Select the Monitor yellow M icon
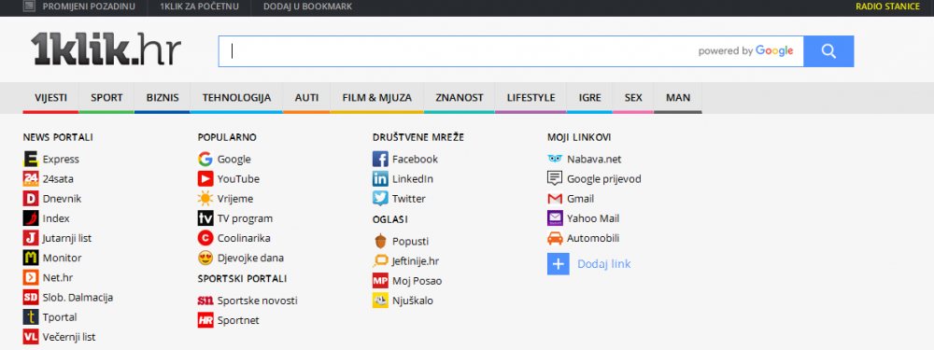Screen dimensions: 934x350 31,258
